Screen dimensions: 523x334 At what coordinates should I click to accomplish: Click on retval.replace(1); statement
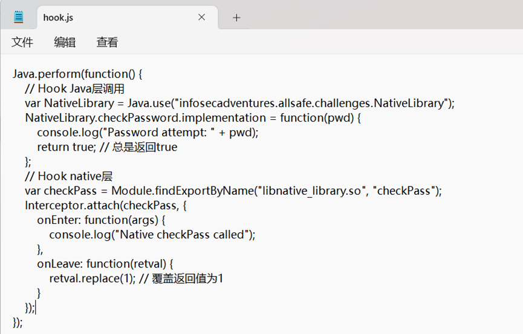(93, 278)
